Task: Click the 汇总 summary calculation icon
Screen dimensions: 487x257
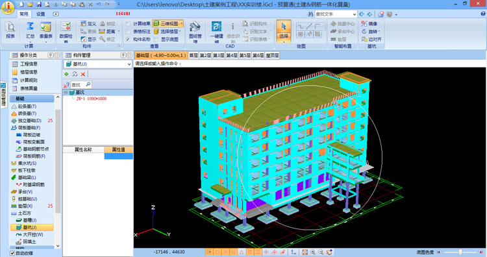Action: (x=30, y=31)
